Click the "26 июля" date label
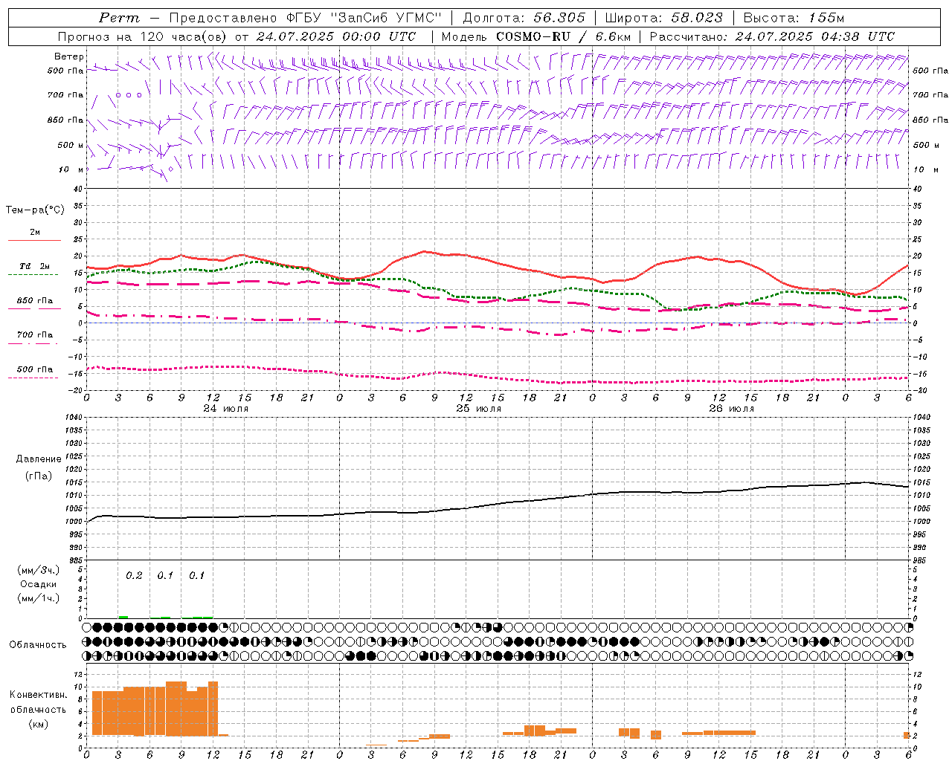952x761 pixels. pos(732,409)
